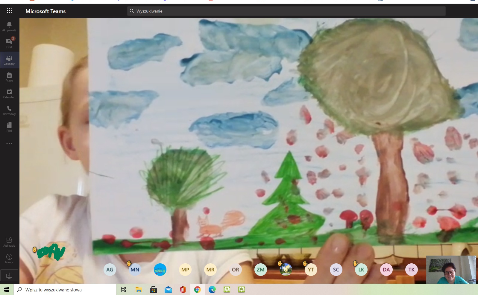This screenshot has height=295, width=478.
Task: Open the Aplikacje apps icon
Action: 9,242
